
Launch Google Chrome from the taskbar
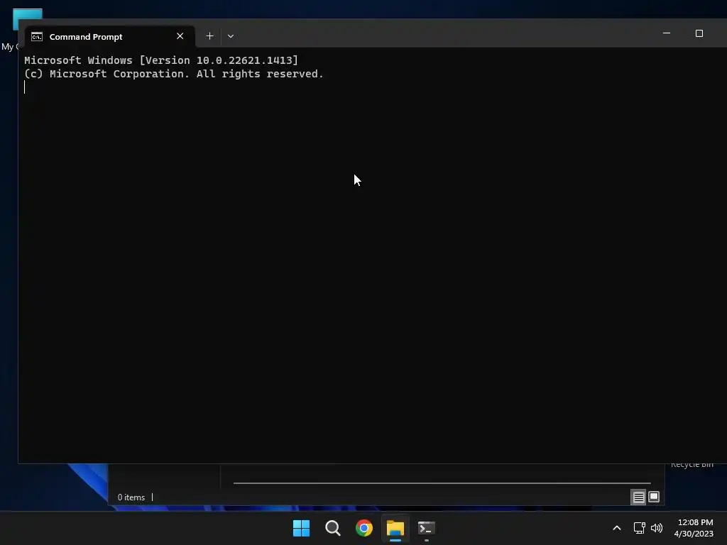(x=364, y=528)
